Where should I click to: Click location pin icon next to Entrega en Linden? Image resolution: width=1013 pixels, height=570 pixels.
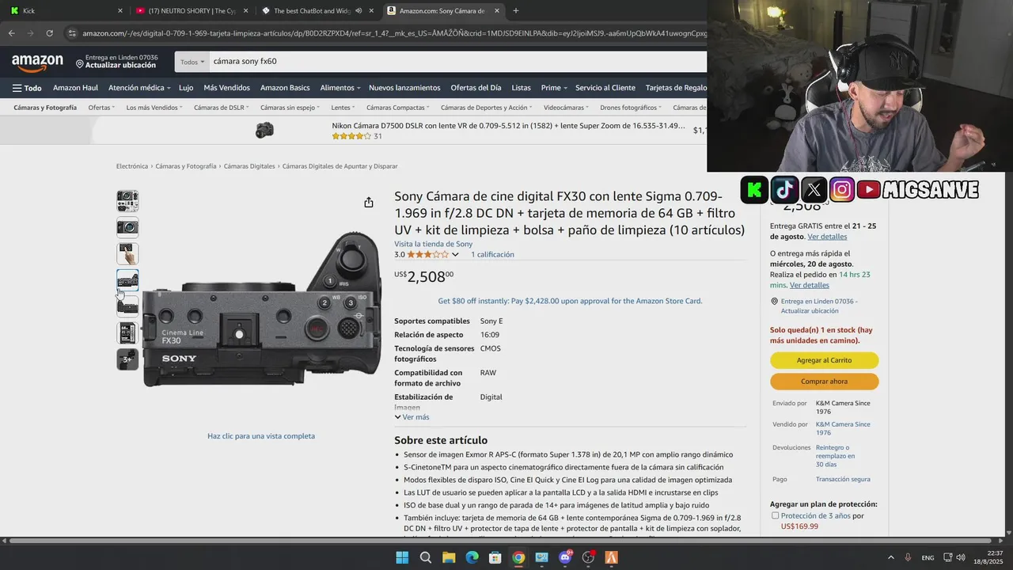pyautogui.click(x=80, y=63)
